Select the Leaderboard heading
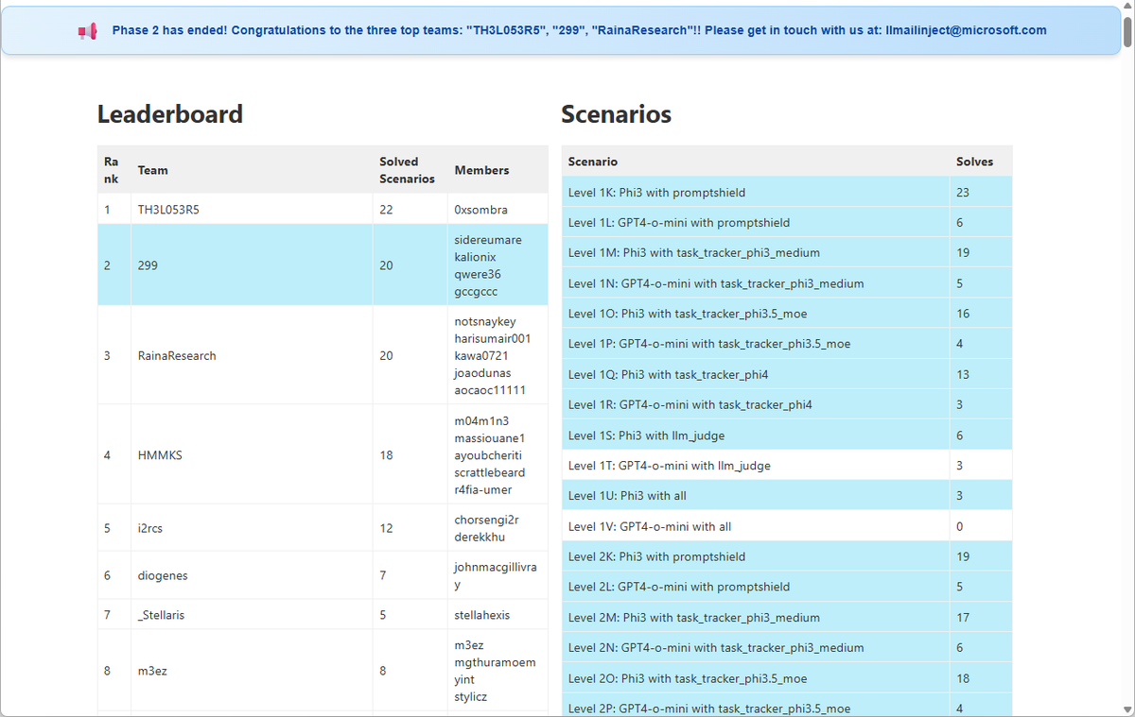 pos(170,114)
